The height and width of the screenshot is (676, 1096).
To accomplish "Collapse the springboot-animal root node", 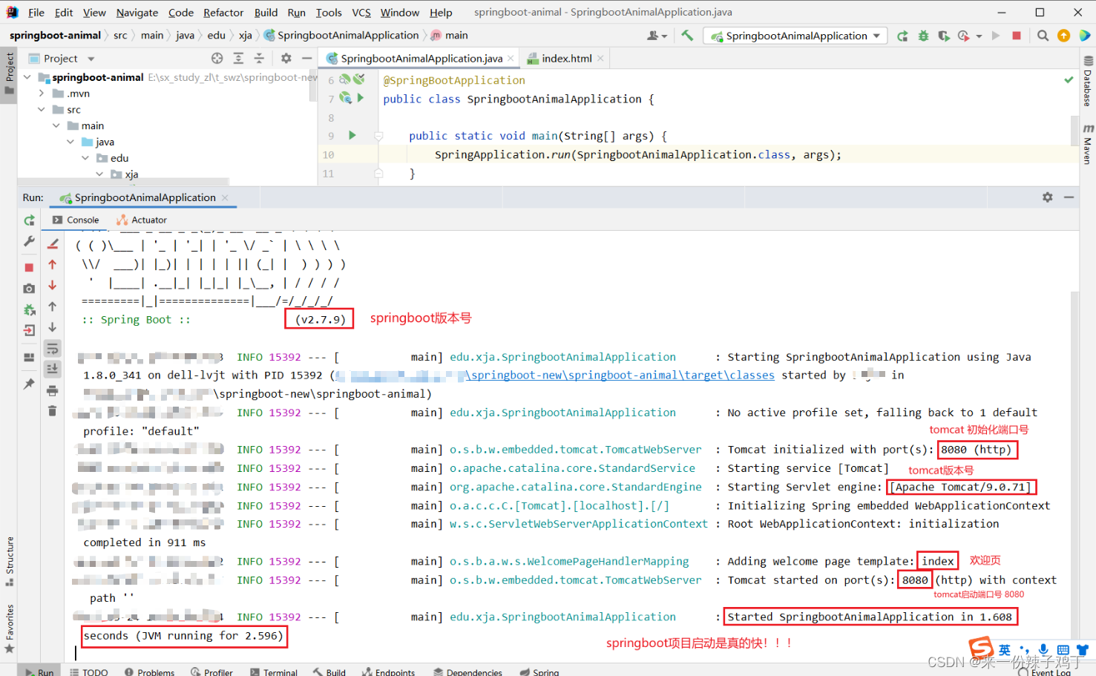I will click(x=27, y=77).
